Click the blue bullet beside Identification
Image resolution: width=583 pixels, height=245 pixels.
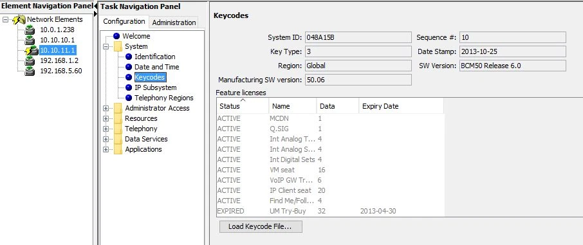point(129,57)
